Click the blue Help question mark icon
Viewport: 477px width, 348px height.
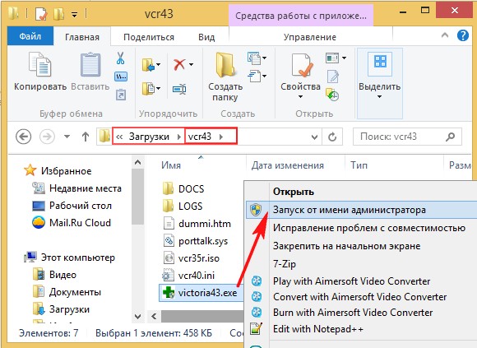point(463,35)
